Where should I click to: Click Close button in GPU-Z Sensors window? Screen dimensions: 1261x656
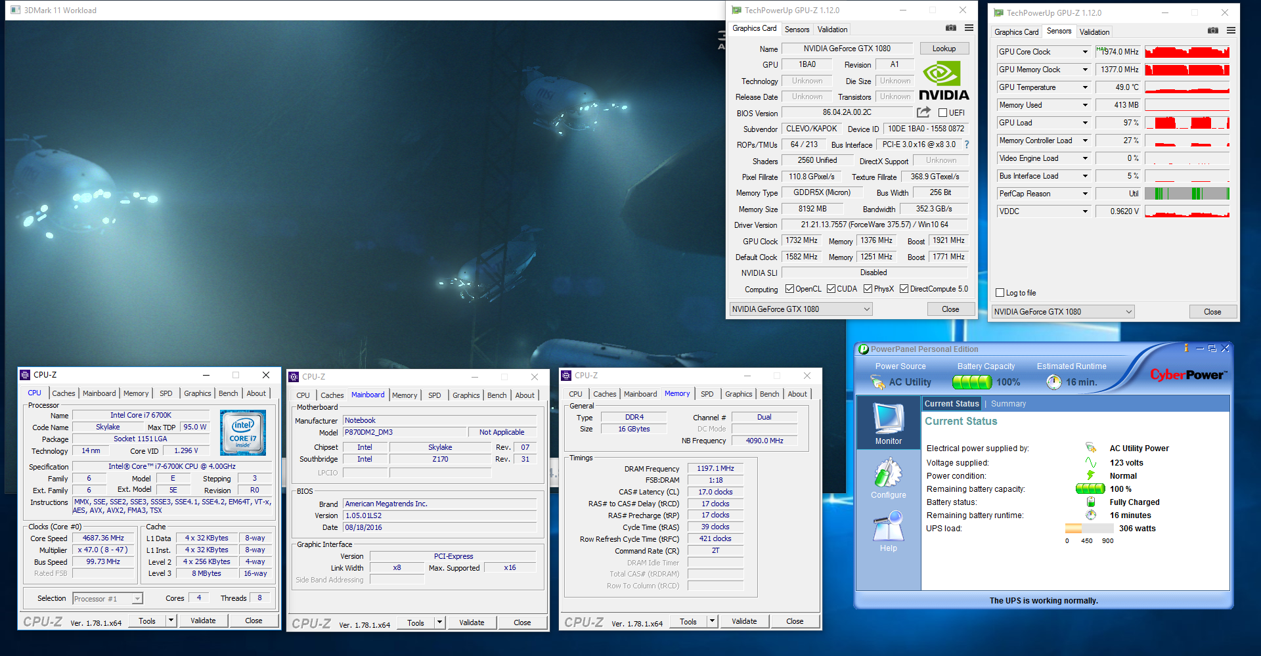(x=1212, y=312)
